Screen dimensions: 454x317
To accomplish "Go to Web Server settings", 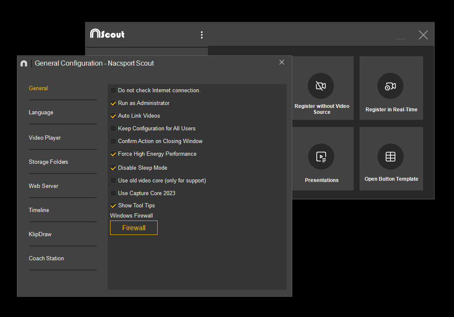I will 44,186.
